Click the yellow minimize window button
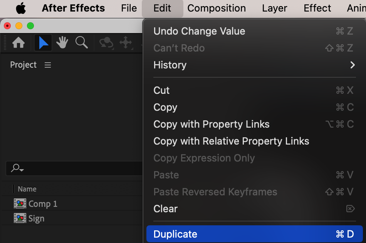 pyautogui.click(x=19, y=26)
